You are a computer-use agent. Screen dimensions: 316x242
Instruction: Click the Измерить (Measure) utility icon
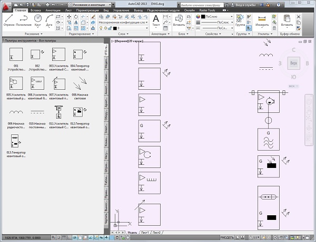pyautogui.click(x=262, y=20)
